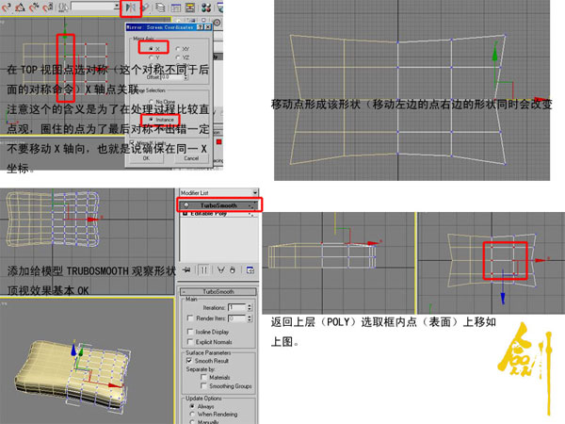Click the Iterations spinner arrows
Viewport: 565px width, 424px height.
250,307
